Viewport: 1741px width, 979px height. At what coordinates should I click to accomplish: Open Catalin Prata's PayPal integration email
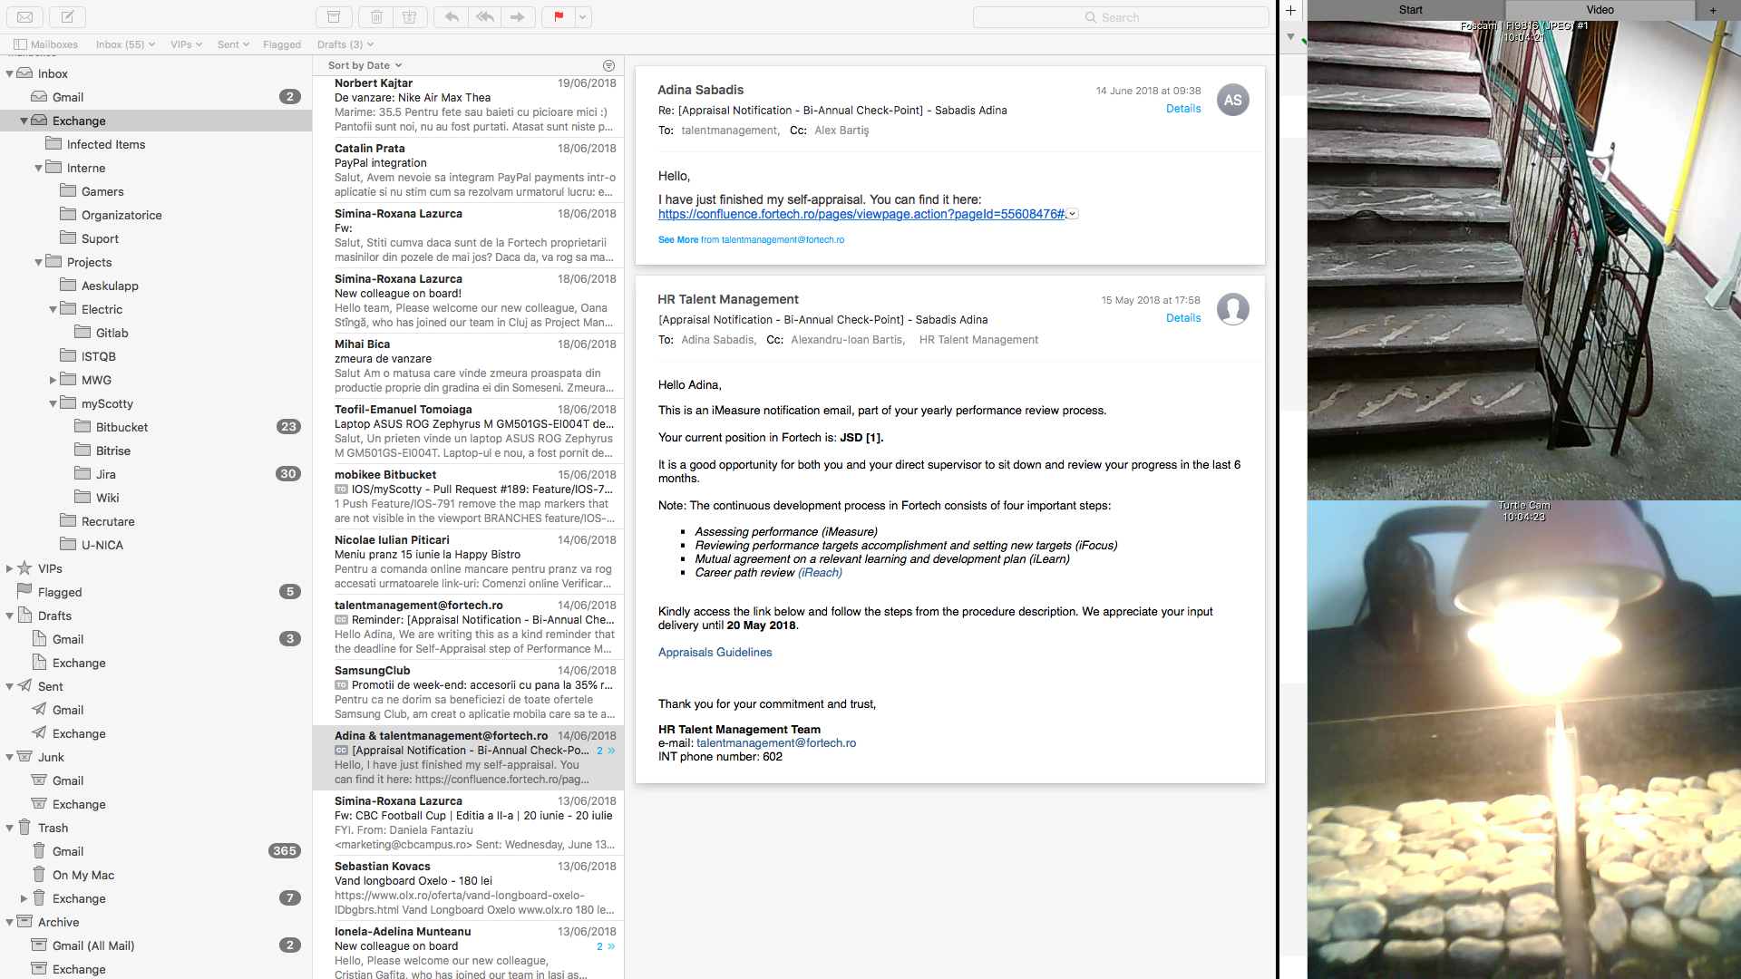(468, 170)
